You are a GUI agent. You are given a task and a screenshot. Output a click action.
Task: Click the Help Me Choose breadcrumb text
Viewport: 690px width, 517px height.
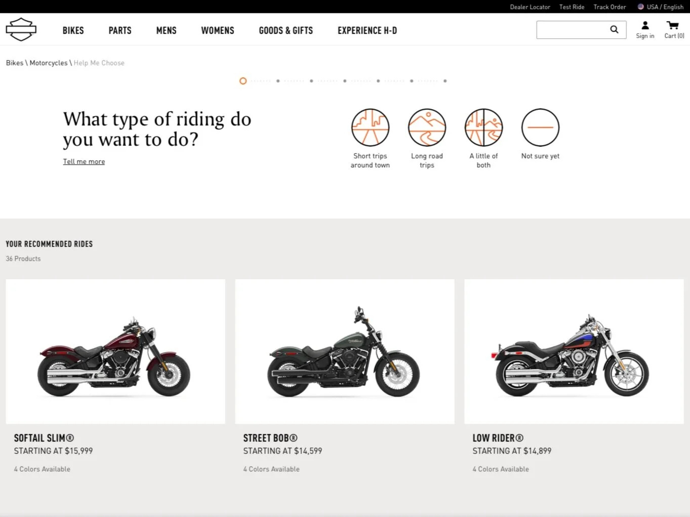pyautogui.click(x=99, y=63)
